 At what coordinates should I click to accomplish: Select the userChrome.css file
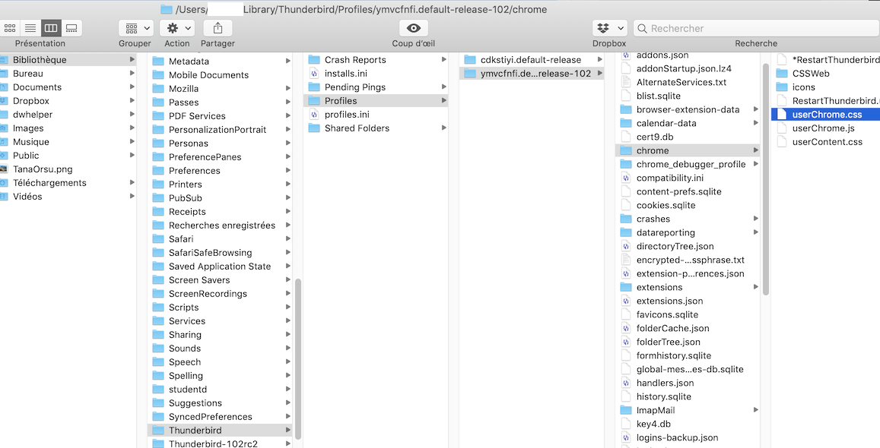pyautogui.click(x=825, y=114)
